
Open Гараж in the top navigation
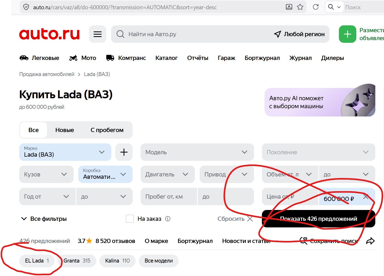[227, 58]
